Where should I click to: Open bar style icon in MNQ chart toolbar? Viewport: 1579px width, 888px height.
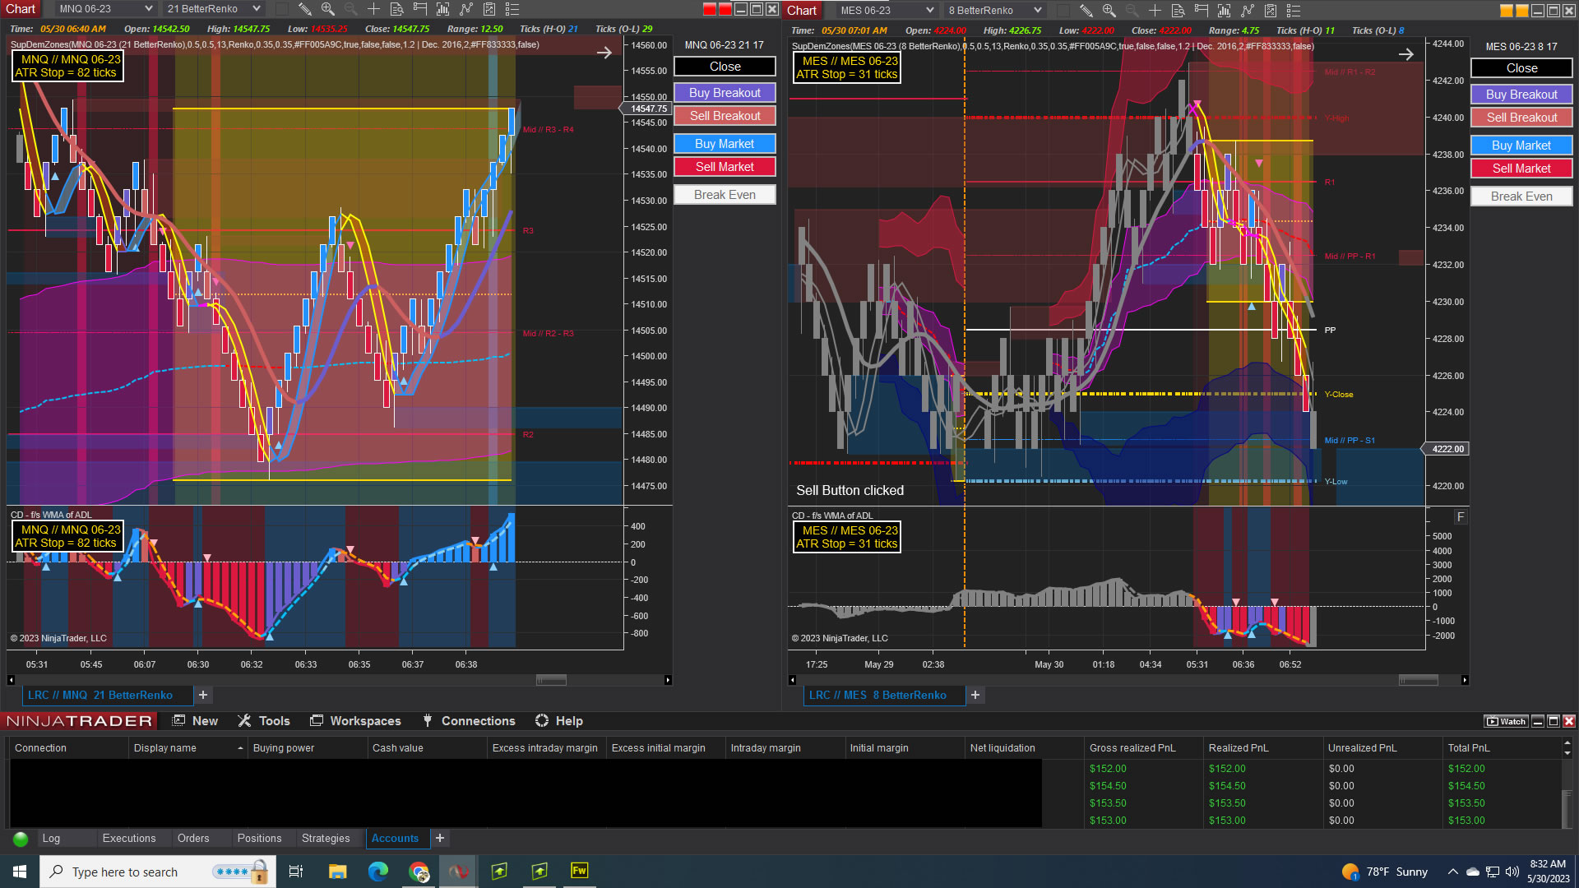[x=442, y=9]
